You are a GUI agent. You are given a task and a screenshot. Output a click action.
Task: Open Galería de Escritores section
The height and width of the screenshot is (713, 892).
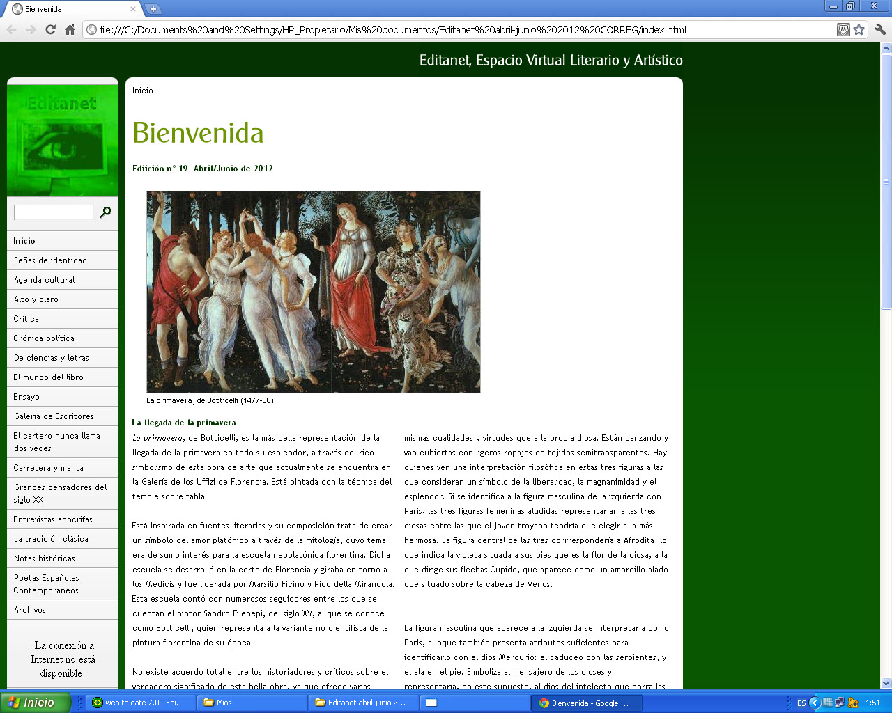(63, 416)
